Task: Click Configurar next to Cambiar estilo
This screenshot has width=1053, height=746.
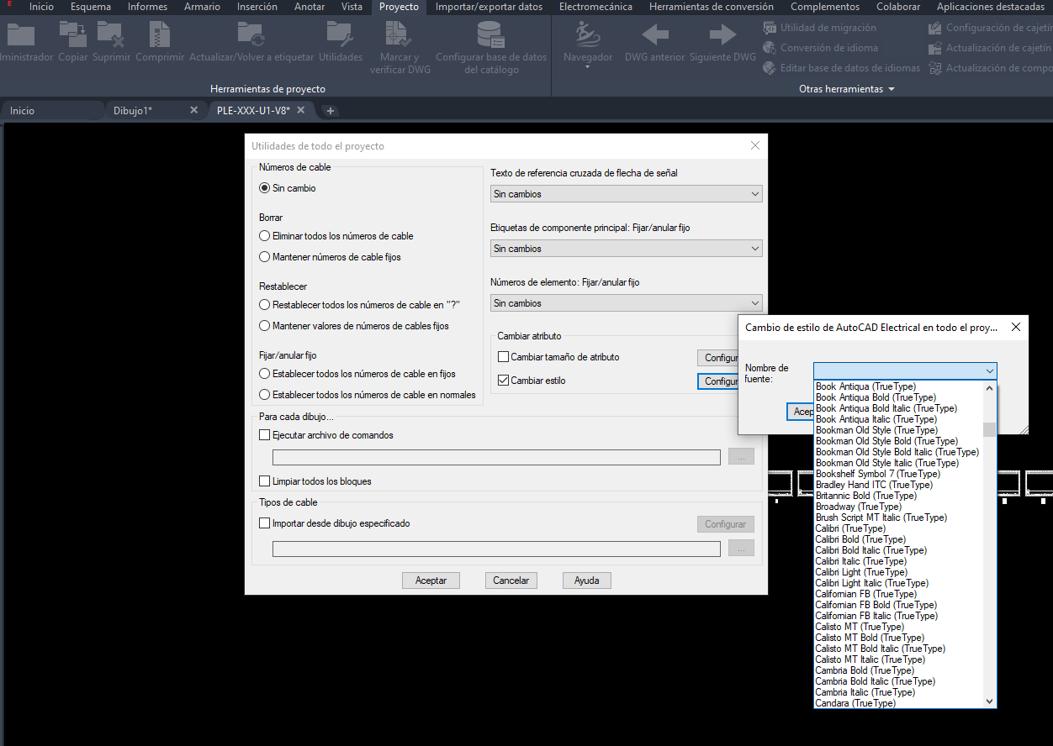Action: (x=717, y=381)
